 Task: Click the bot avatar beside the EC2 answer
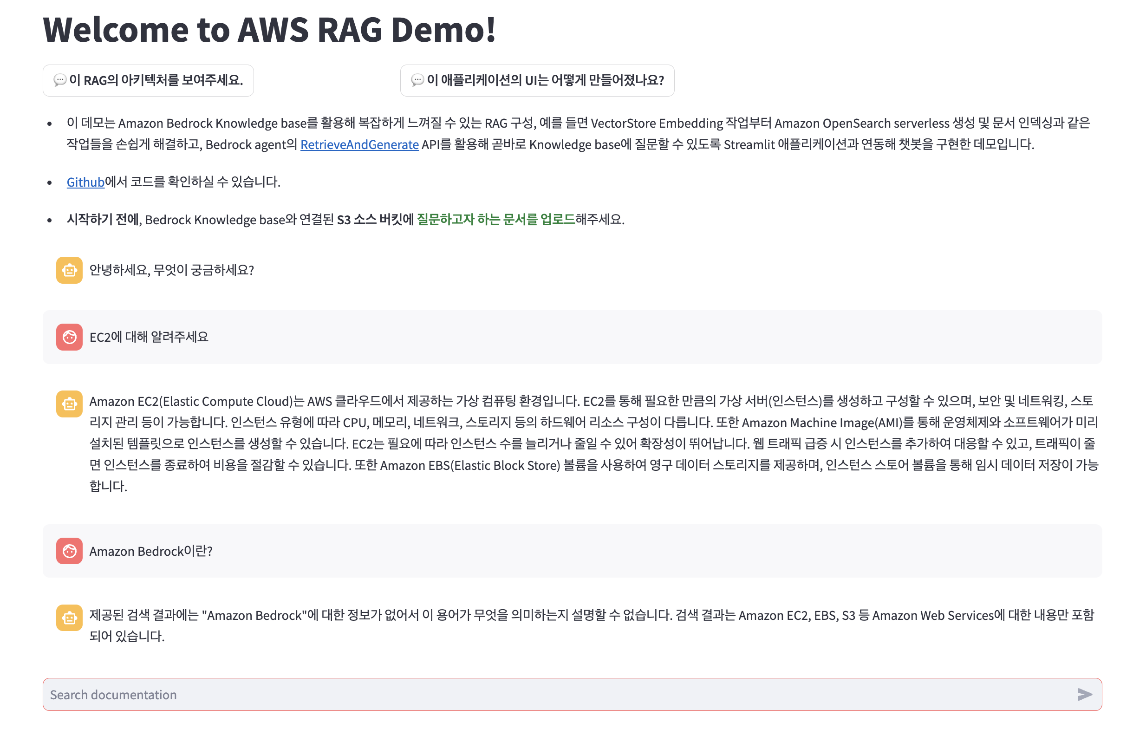pyautogui.click(x=70, y=404)
